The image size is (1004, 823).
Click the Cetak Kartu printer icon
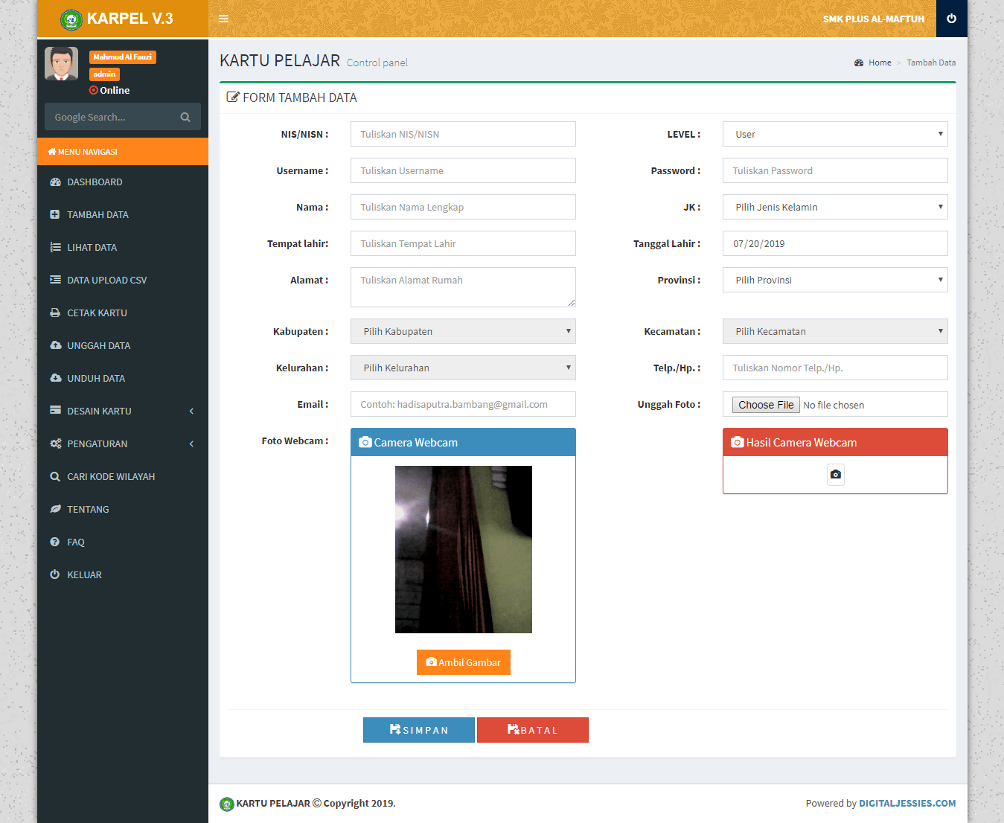pos(55,313)
